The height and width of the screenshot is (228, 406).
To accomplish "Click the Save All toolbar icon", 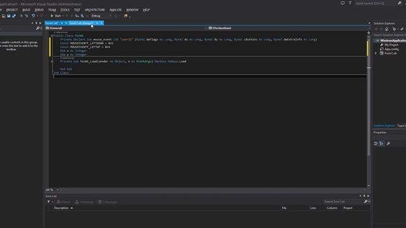I will [x=14, y=16].
